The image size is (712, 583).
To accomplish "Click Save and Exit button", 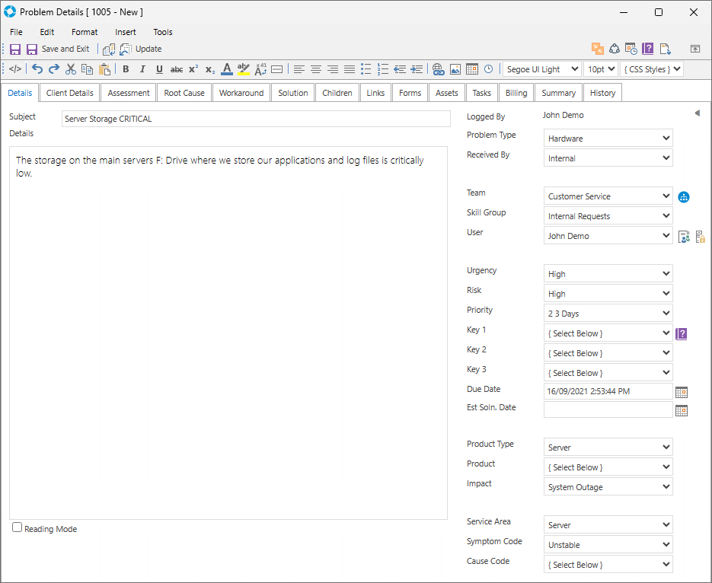I will point(58,49).
